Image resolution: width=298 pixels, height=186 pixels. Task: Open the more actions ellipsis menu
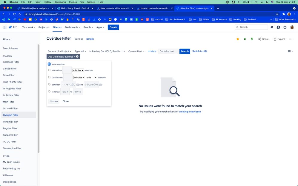291,39
